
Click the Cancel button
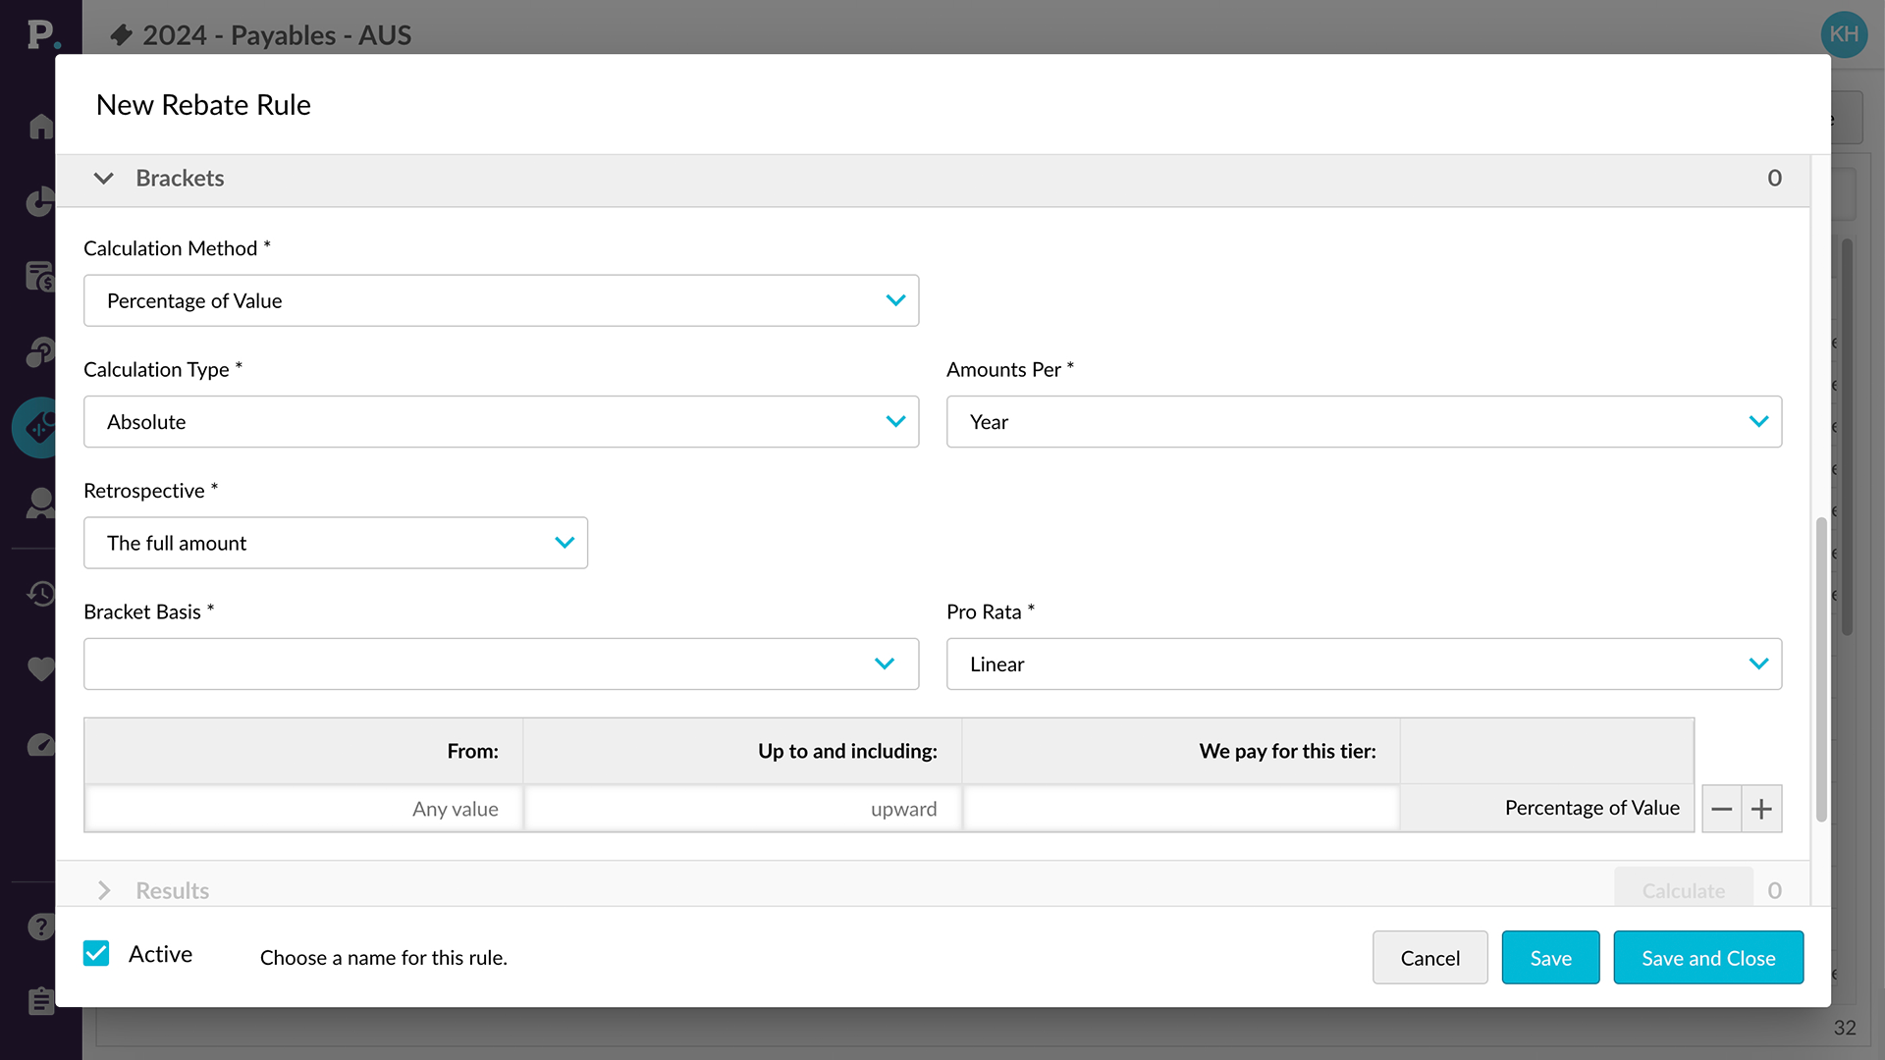pyautogui.click(x=1429, y=958)
